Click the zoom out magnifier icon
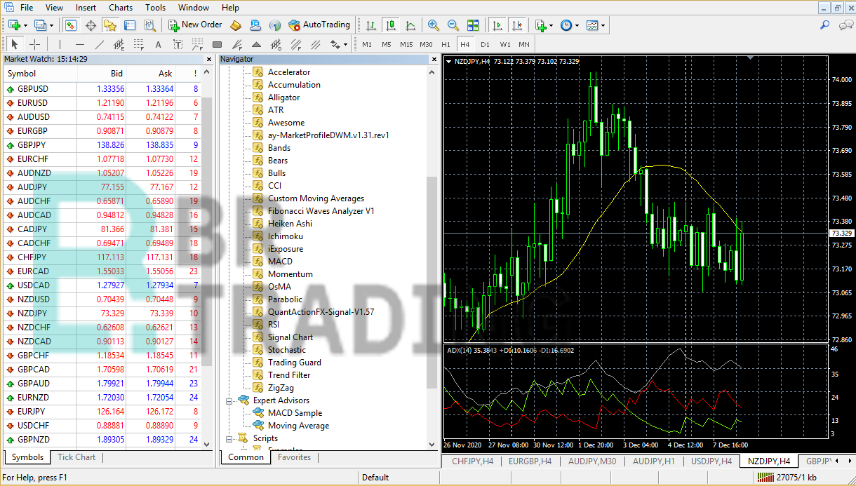The width and height of the screenshot is (856, 486). tap(453, 25)
